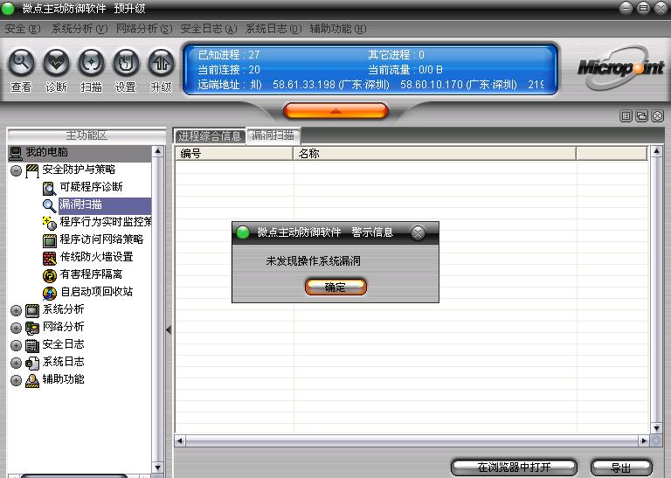
Task: Click the 安全防护与策略 barrier icon
Action: pos(32,170)
